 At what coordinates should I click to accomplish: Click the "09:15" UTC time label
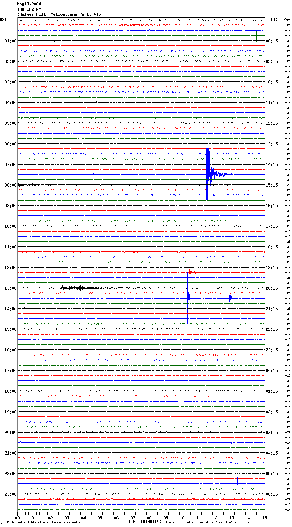coord(272,61)
